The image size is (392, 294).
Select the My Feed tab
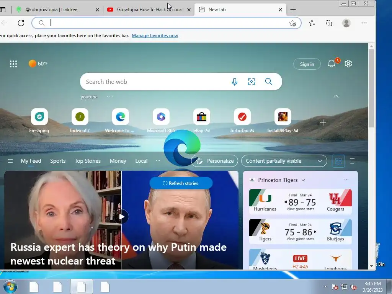pyautogui.click(x=31, y=161)
